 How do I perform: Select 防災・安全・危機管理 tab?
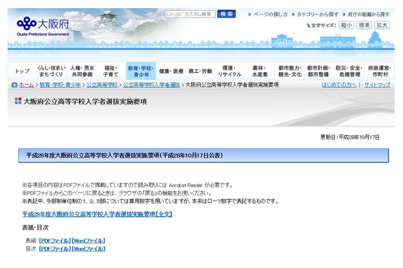pyautogui.click(x=349, y=71)
